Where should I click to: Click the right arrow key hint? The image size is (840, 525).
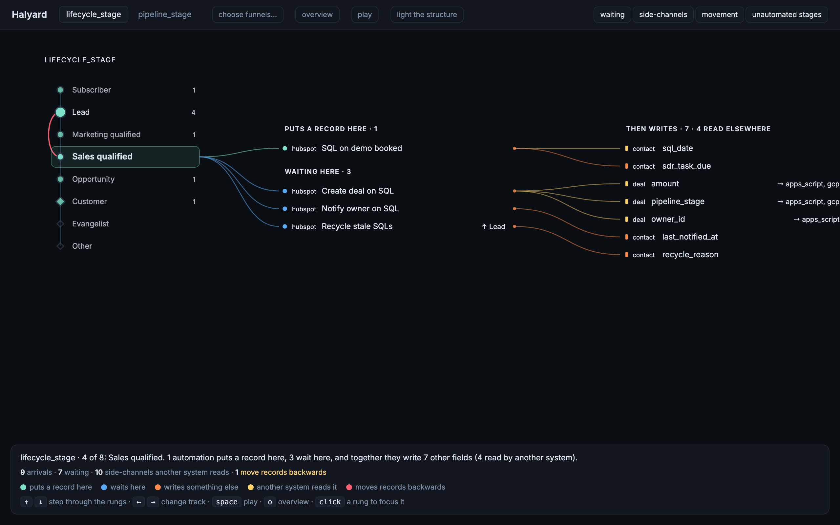click(x=153, y=502)
